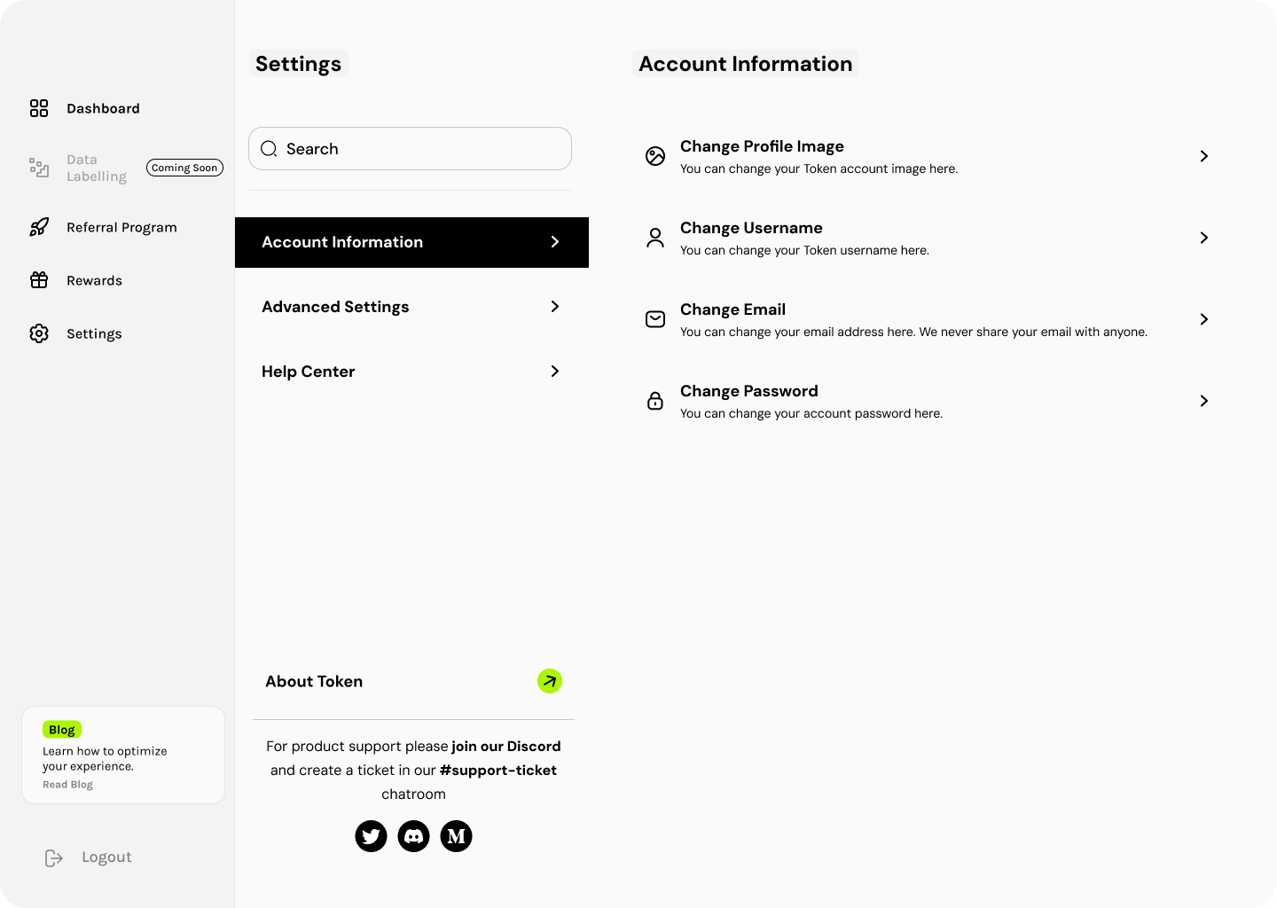
Task: Click the Change Email chevron arrow
Action: pyautogui.click(x=1203, y=319)
